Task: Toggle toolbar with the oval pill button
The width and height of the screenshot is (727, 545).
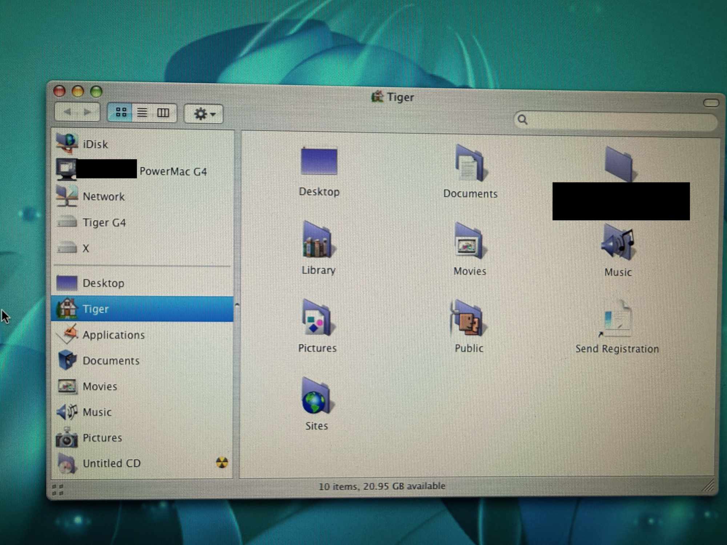Action: click(710, 103)
